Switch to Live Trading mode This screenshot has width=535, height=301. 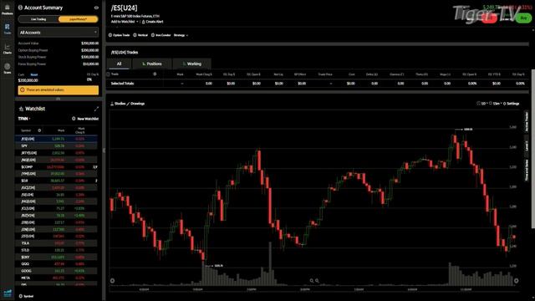pyautogui.click(x=38, y=19)
